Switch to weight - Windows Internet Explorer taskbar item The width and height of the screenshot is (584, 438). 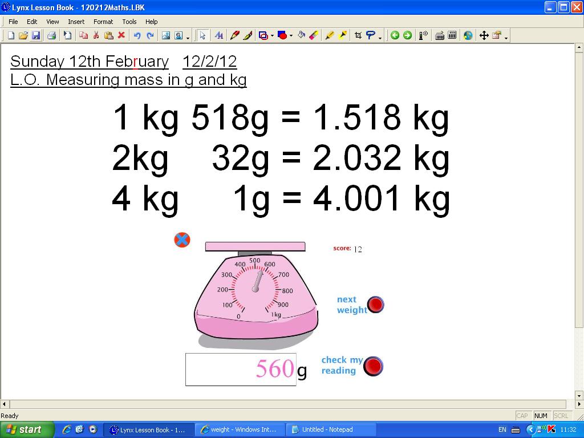(x=240, y=430)
